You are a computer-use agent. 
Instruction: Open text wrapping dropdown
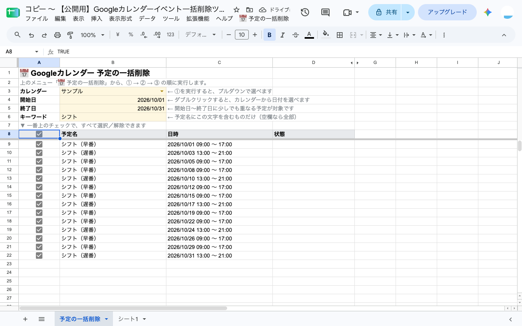point(409,35)
